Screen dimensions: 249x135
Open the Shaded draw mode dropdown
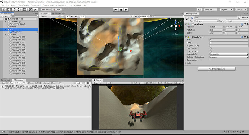pos(49,16)
